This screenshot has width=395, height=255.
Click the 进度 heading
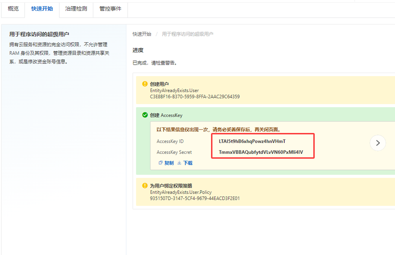tap(138, 50)
